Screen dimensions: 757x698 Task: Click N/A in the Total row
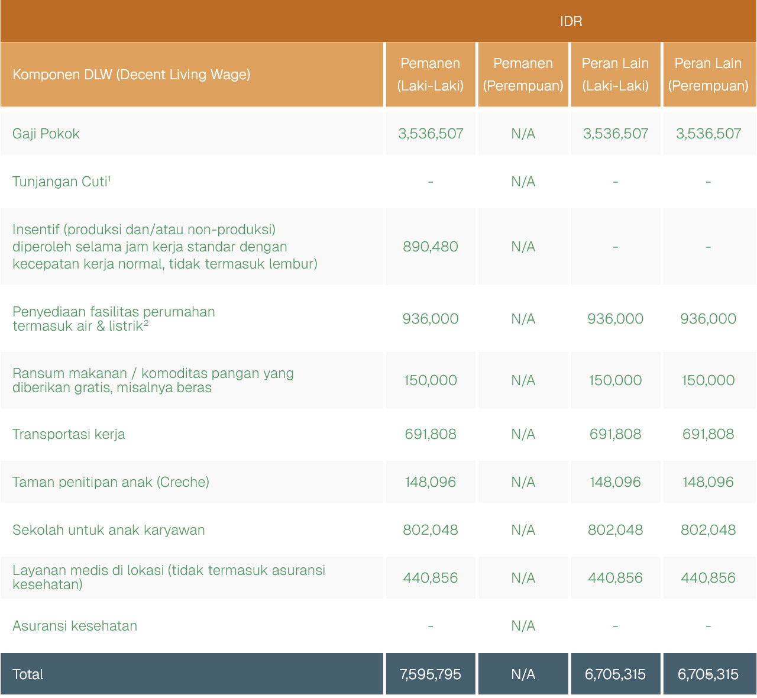click(x=523, y=674)
